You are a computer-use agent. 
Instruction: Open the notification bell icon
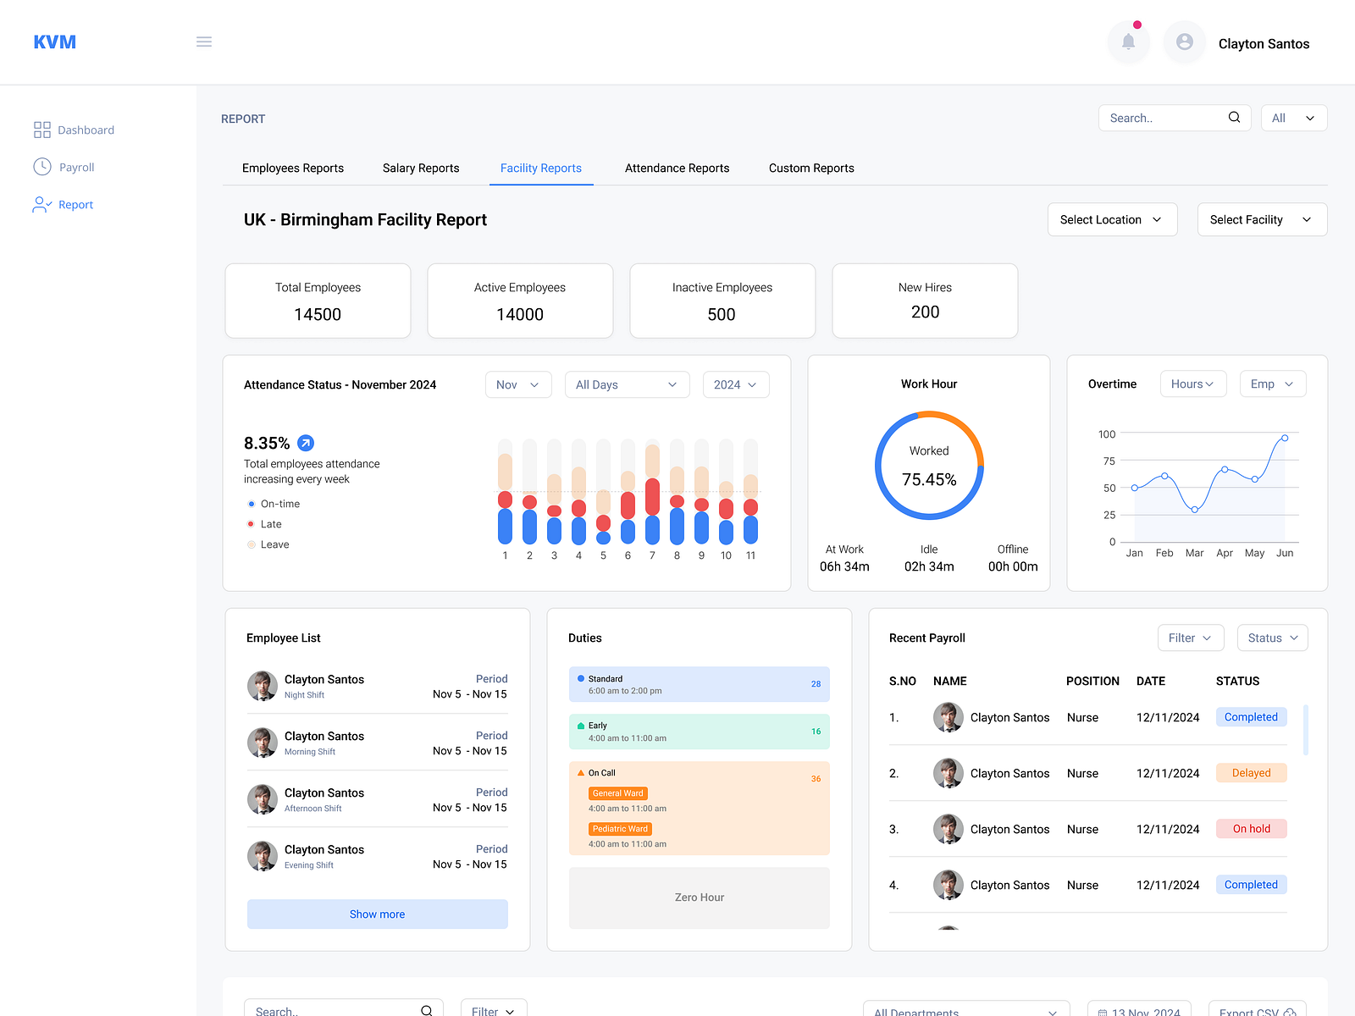tap(1128, 41)
